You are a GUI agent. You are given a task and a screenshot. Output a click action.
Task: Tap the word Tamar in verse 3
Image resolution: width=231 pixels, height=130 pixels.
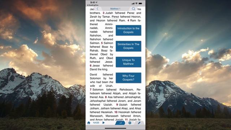coord(106,17)
